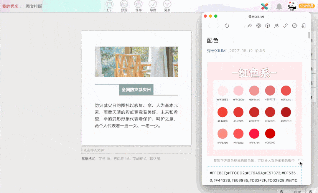318x193 pixels.
Task: Click the compass icon in XIUMI toolbar
Action: click(294, 26)
